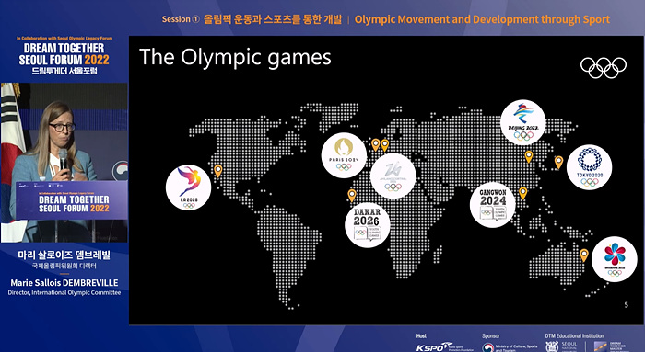Image resolution: width=645 pixels, height=352 pixels.
Task: Click the Korean title "국제올림픽위원회 디렉터"
Action: click(64, 266)
